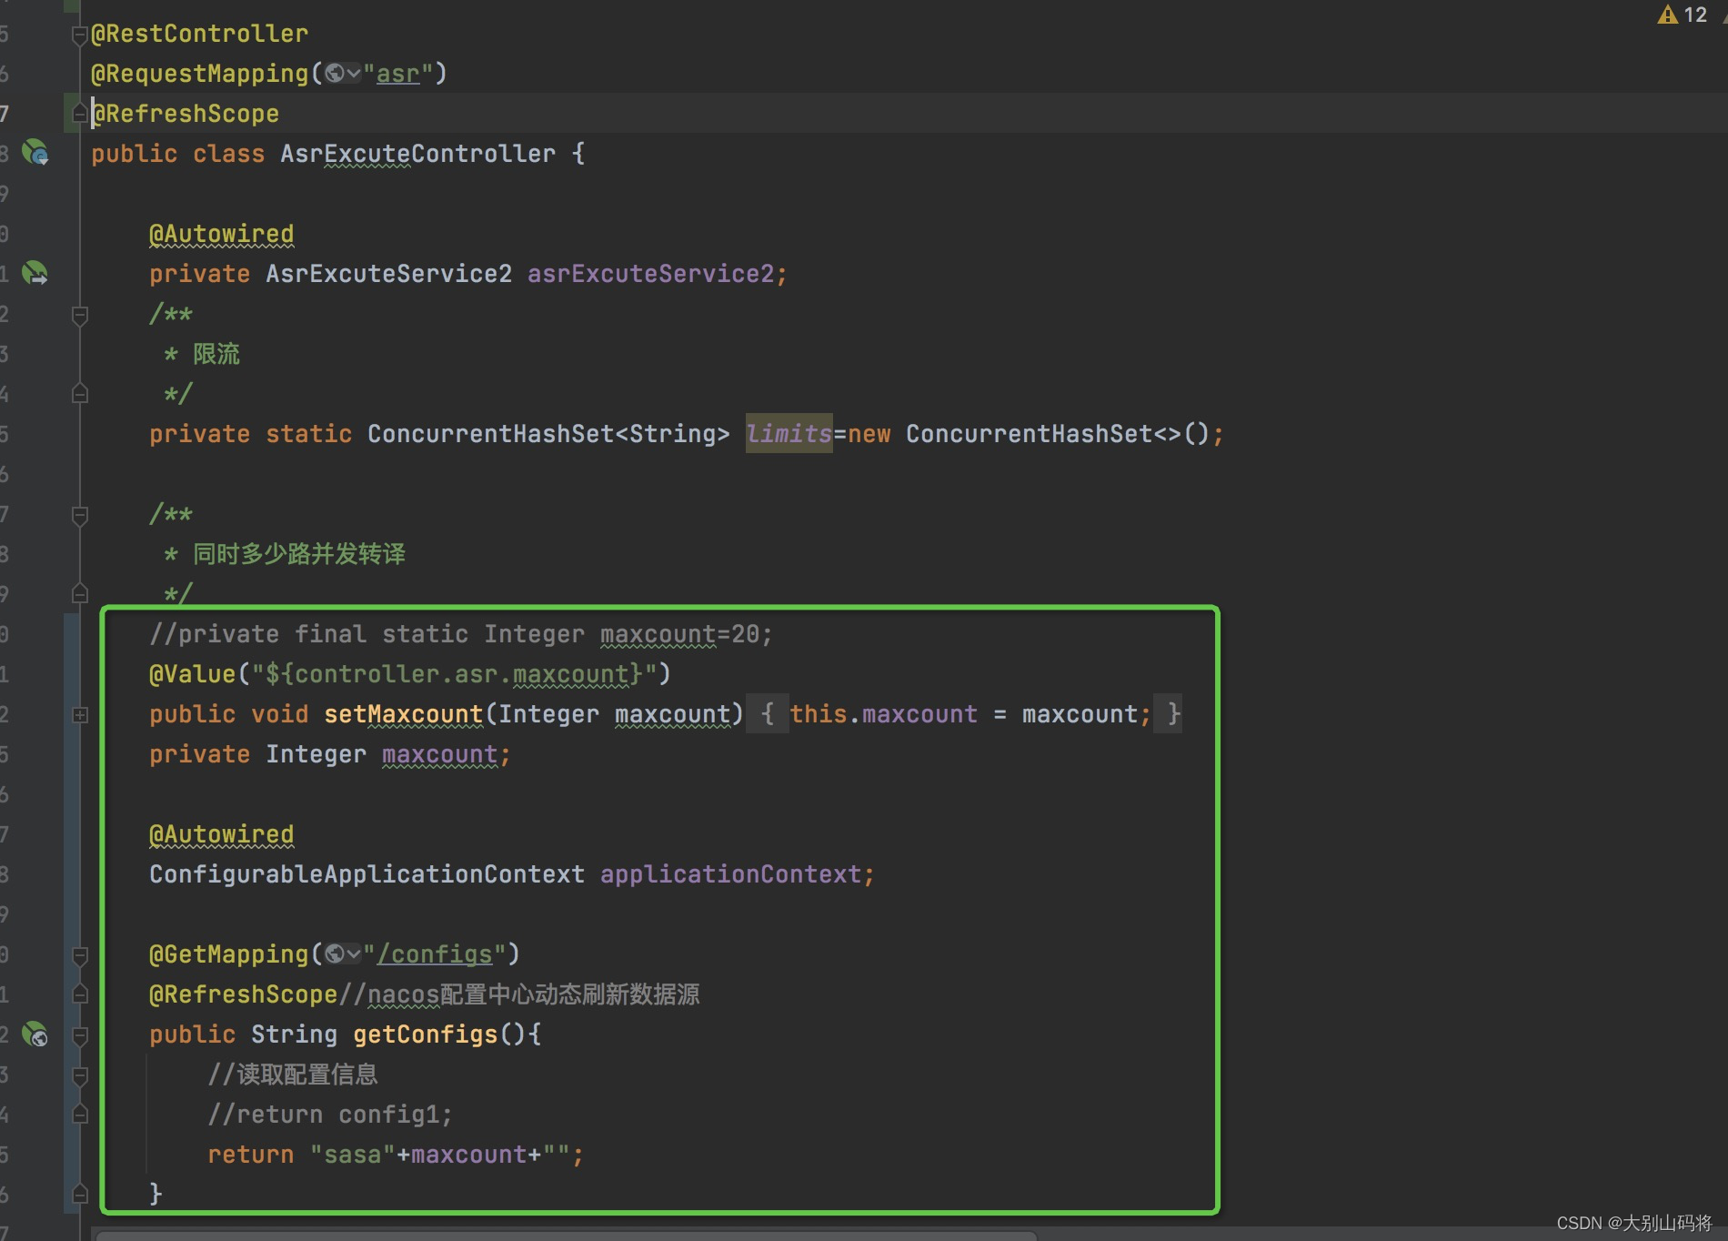This screenshot has width=1728, height=1241.
Task: Click the autowired dependency gutter icon beside asrExcuteService2
Action: coord(35,272)
